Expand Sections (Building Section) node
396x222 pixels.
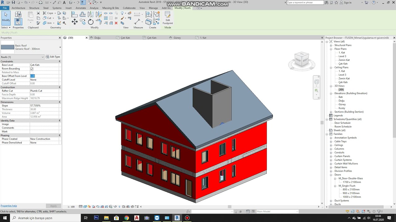[331, 112]
